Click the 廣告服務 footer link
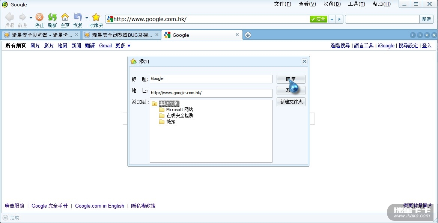Image resolution: width=438 pixels, height=223 pixels. tap(14, 206)
